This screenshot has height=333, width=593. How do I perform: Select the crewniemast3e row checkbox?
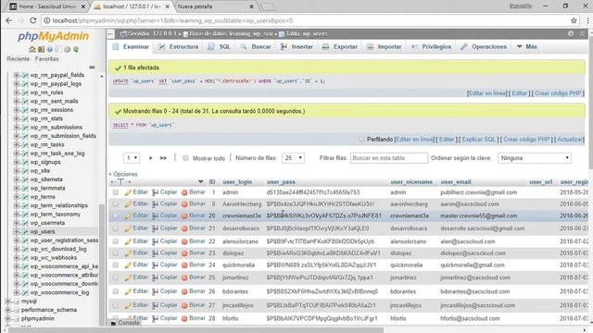click(115, 216)
